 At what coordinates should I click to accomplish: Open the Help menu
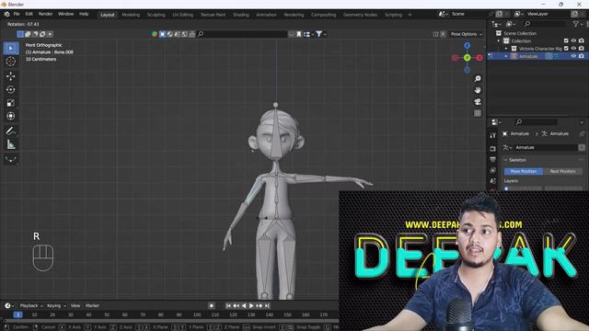(84, 14)
